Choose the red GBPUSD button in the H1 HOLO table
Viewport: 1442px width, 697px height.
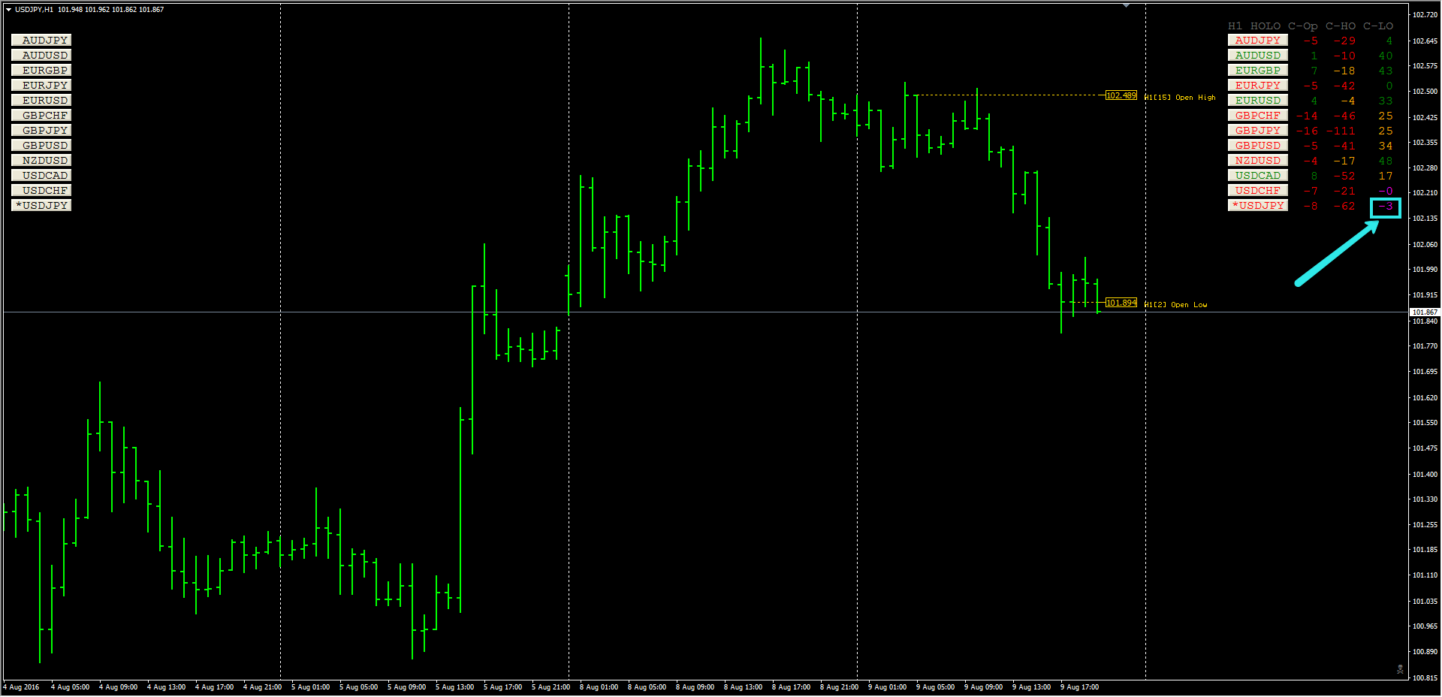point(1258,145)
